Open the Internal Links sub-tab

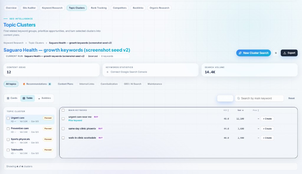click(87, 84)
